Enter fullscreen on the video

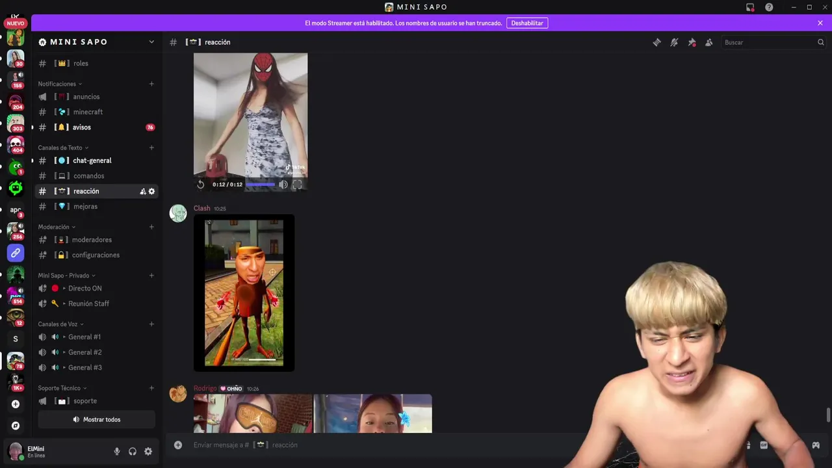(x=297, y=185)
